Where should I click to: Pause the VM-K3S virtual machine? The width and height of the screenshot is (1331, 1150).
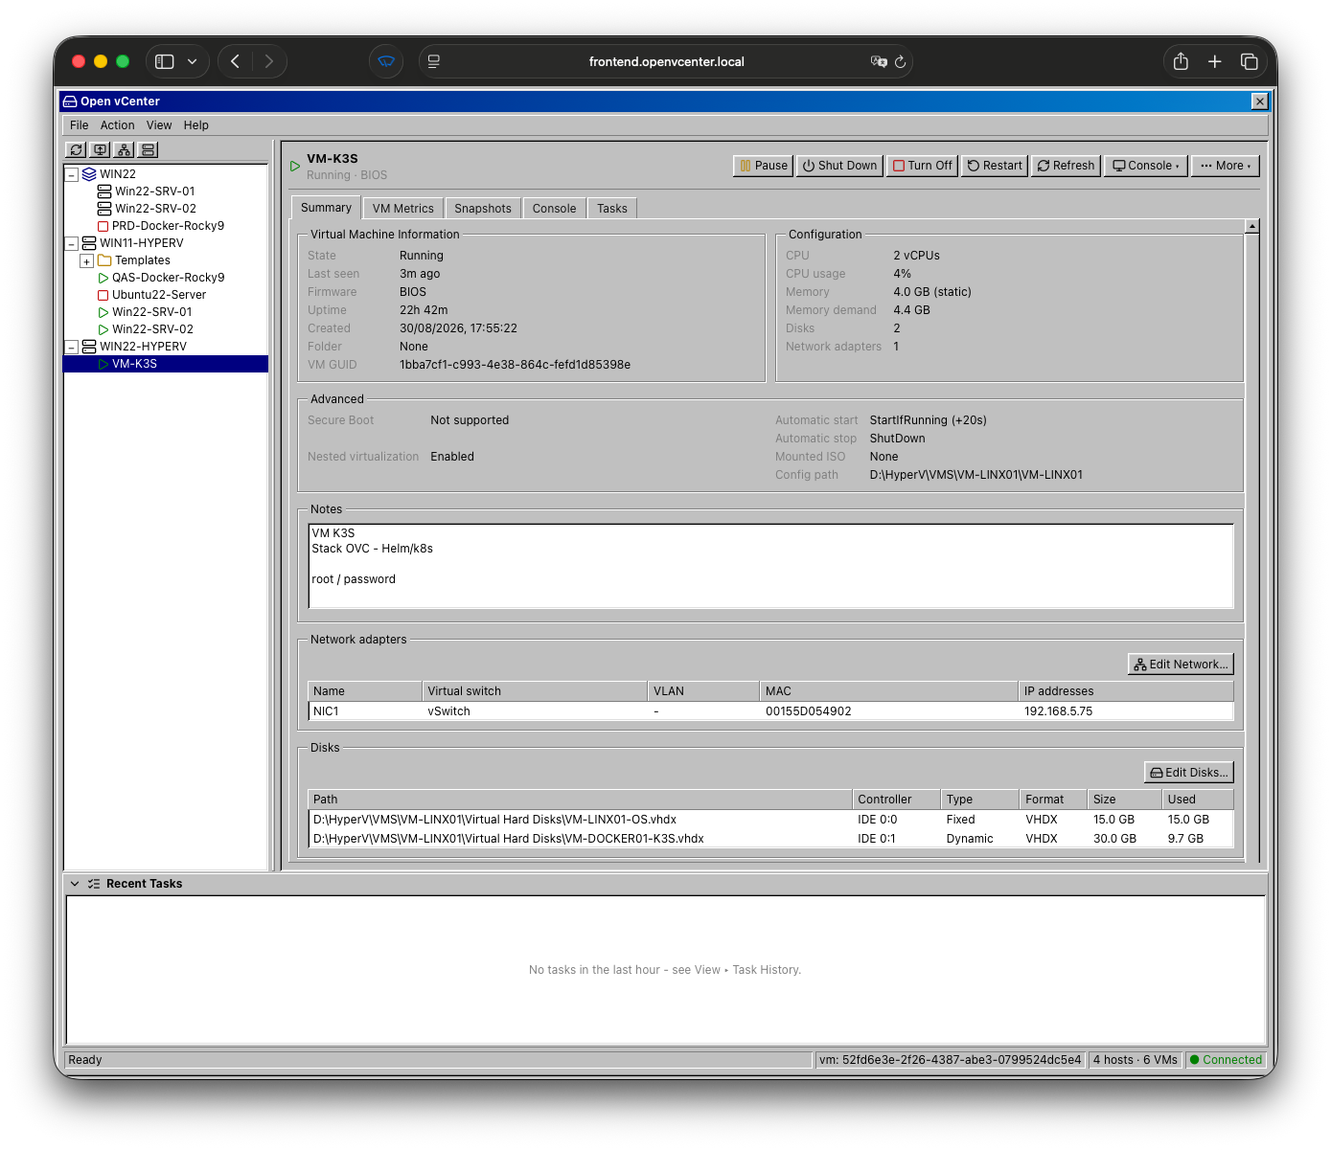764,166
